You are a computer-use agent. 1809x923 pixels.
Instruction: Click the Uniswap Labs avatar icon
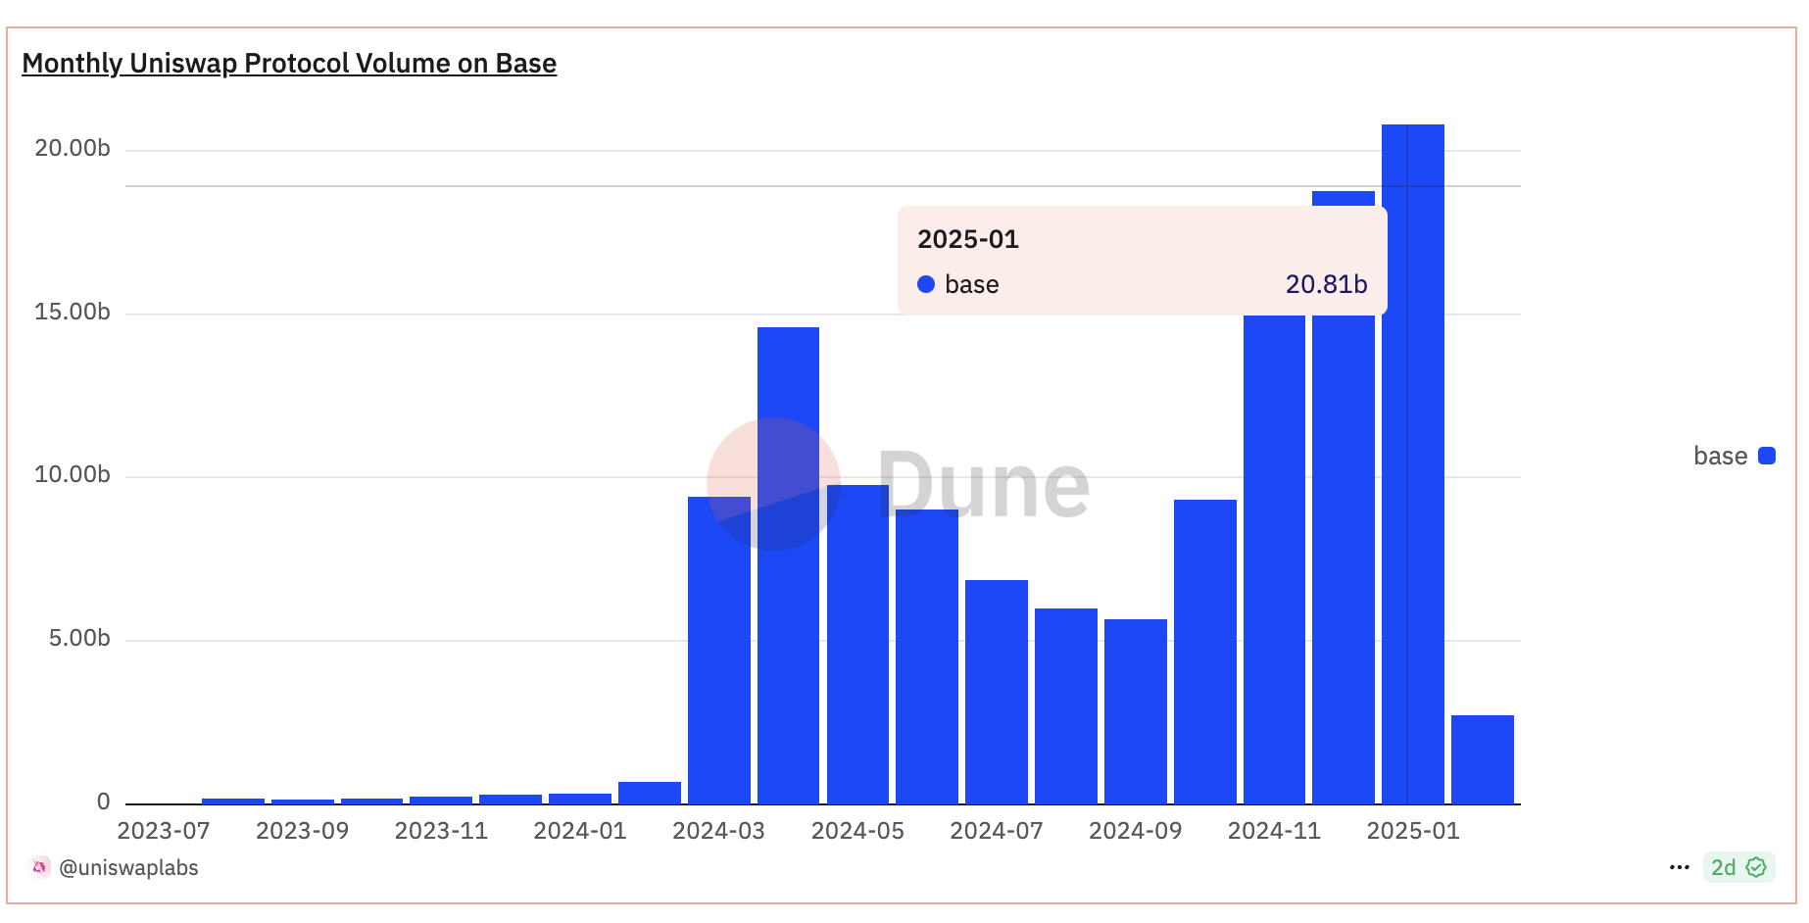click(x=39, y=867)
